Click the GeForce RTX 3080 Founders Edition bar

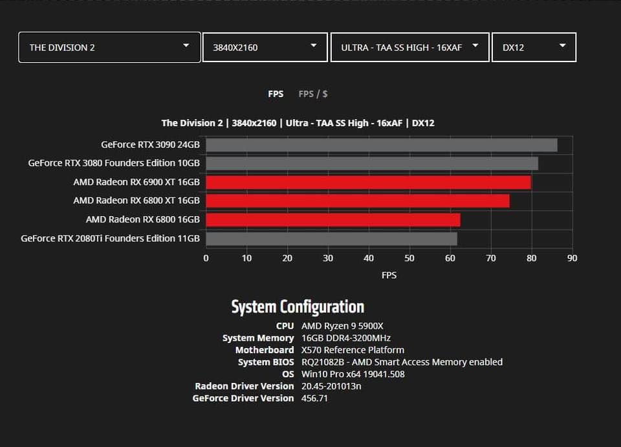pos(372,164)
